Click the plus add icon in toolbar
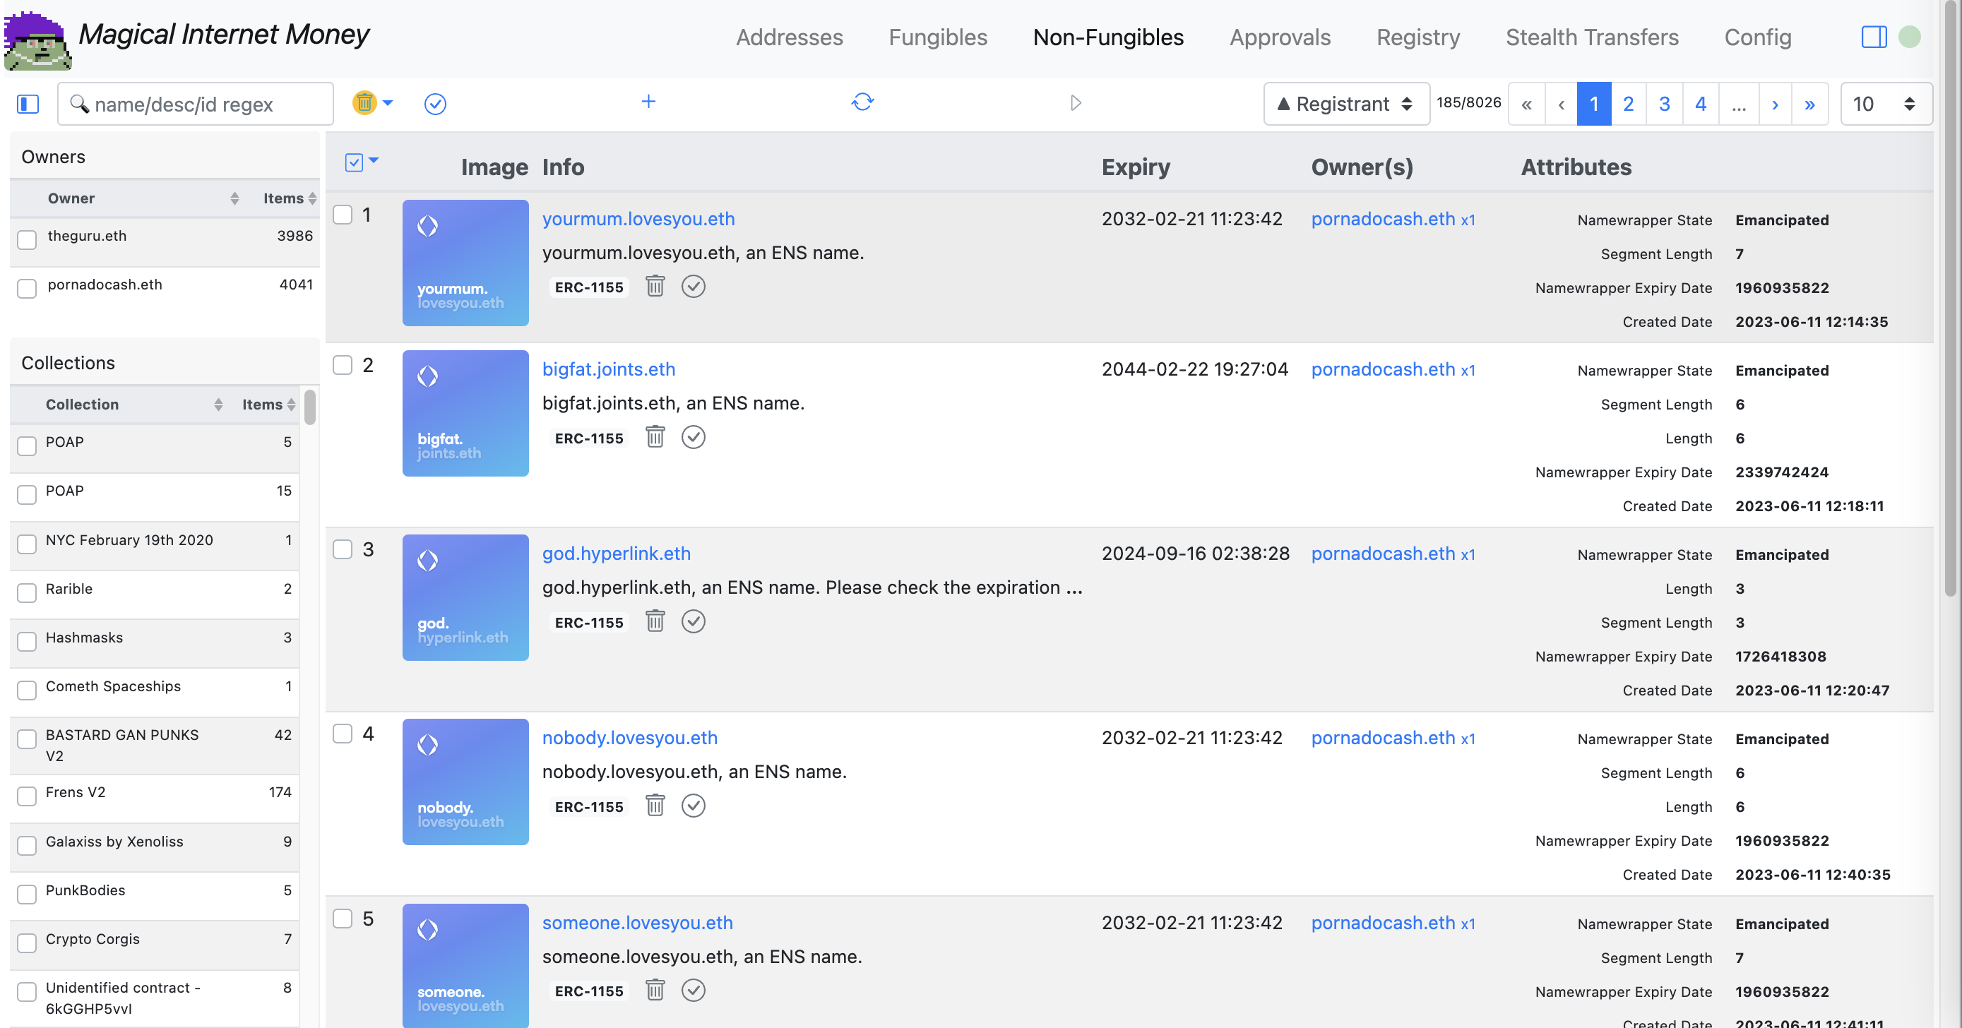The image size is (1962, 1028). tap(648, 102)
